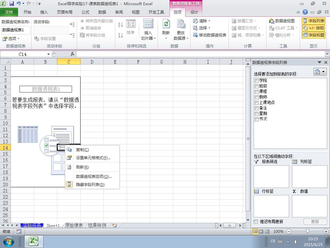Viewport: 330px width, 248px height.
Task: Expand the formula bar
Action: click(x=327, y=54)
